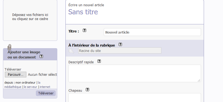The height and width of the screenshot is (102, 223).
Task: Click inside the Chapeau text area
Action: pyautogui.click(x=135, y=98)
